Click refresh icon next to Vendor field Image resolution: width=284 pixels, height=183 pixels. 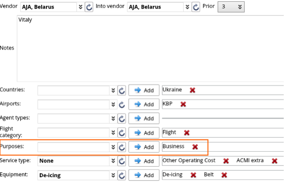click(89, 7)
